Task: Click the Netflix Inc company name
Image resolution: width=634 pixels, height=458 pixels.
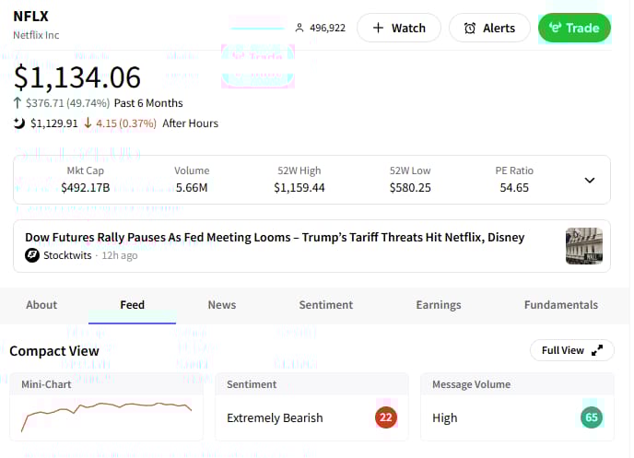Action: [x=36, y=35]
